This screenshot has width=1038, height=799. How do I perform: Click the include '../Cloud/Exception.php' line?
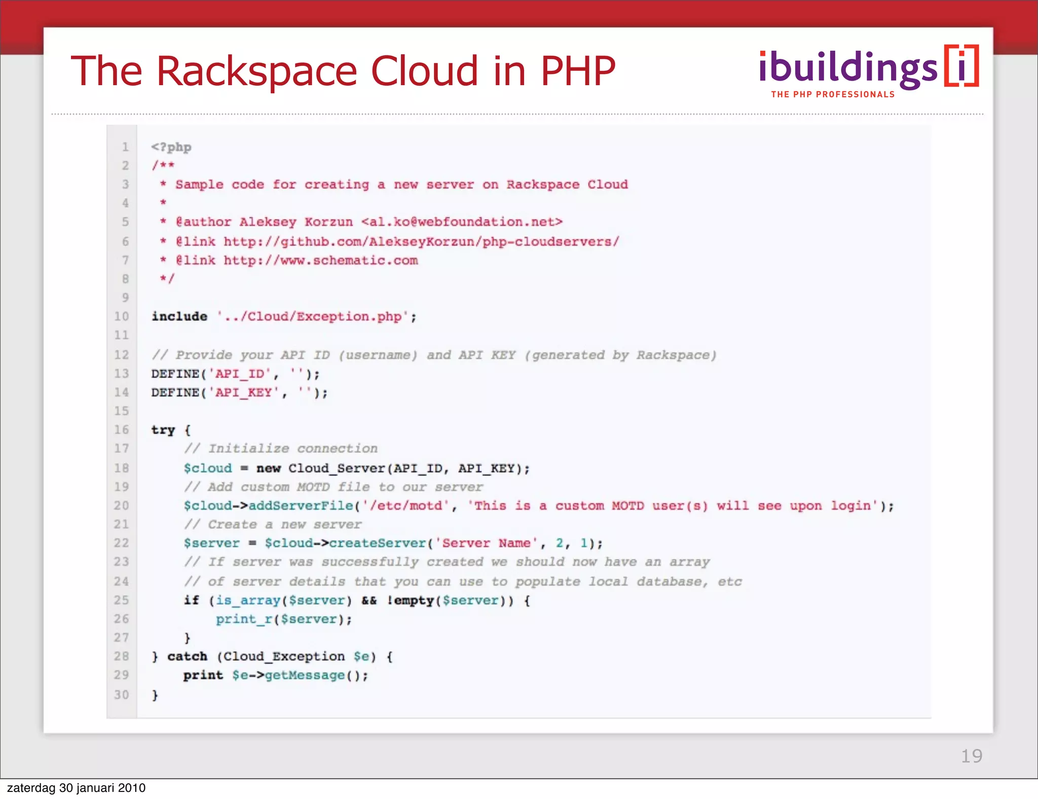click(x=284, y=316)
